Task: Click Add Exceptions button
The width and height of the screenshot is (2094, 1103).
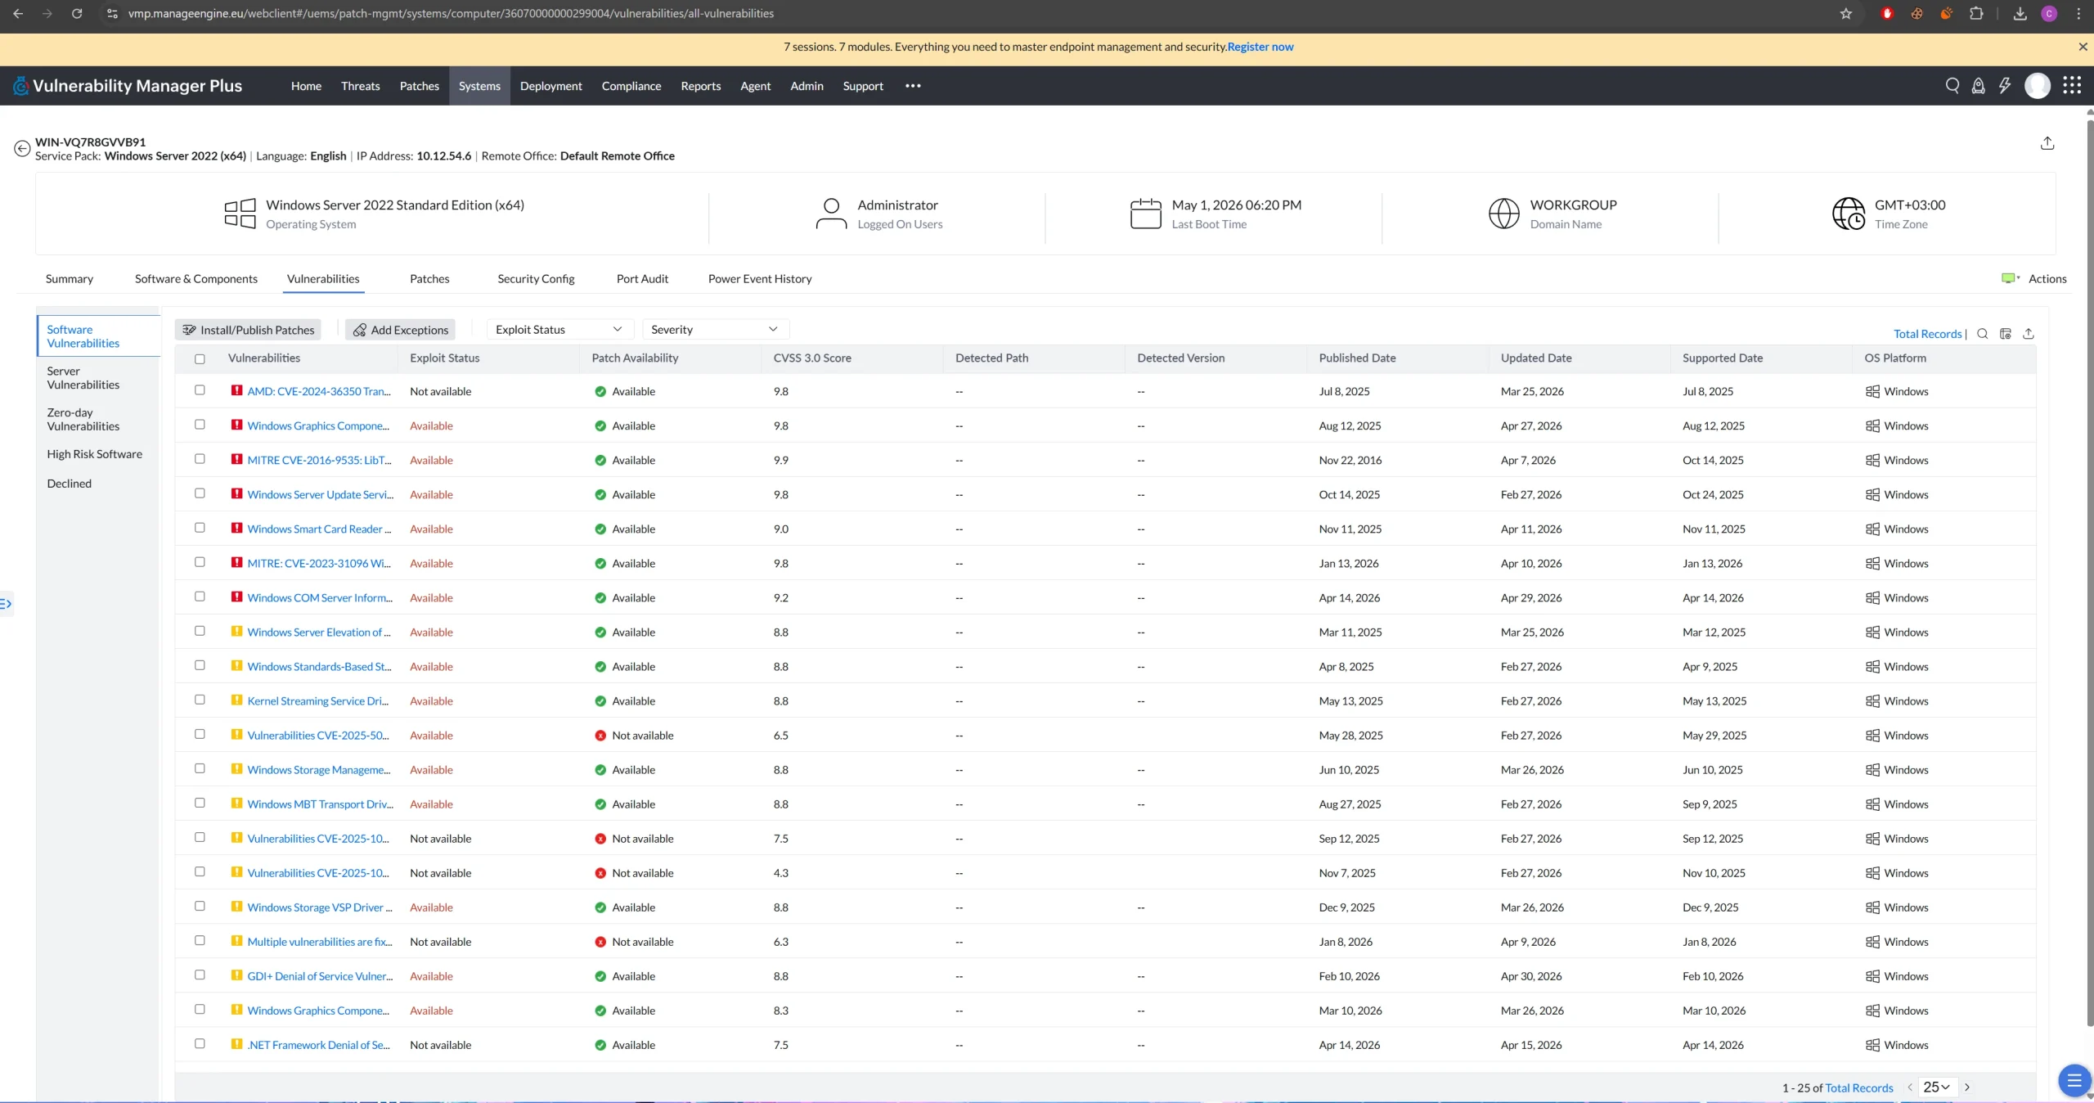Action: point(400,329)
